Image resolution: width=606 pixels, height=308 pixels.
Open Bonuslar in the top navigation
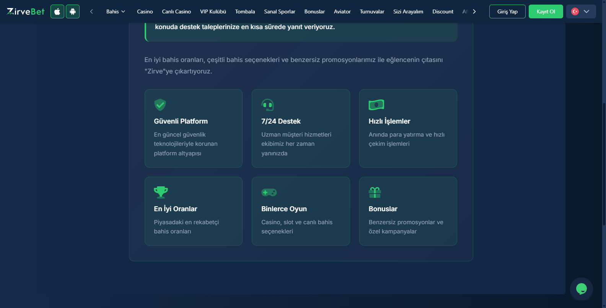click(314, 11)
